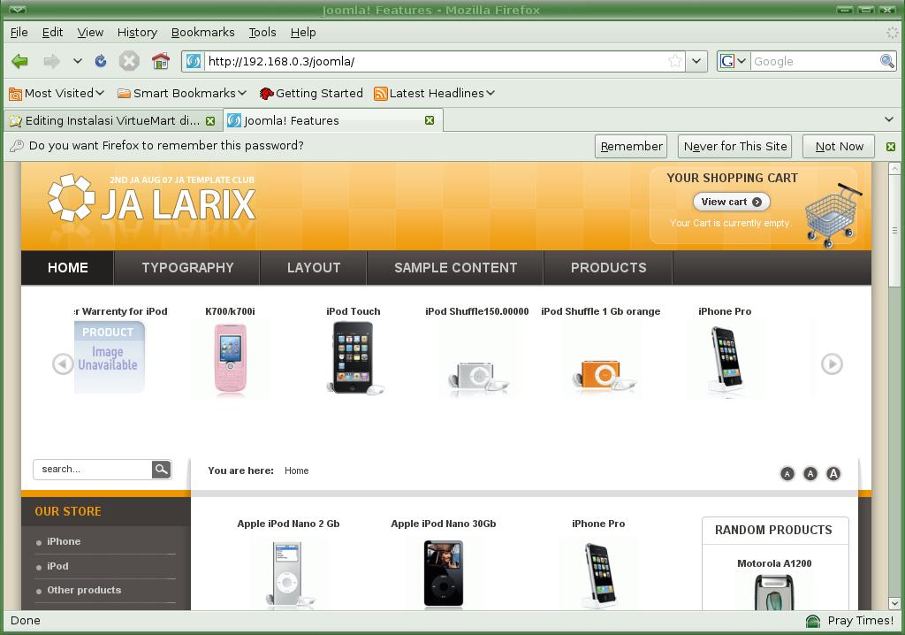The image size is (905, 635).
Task: Open iPod category in Our Store
Action: tap(57, 566)
